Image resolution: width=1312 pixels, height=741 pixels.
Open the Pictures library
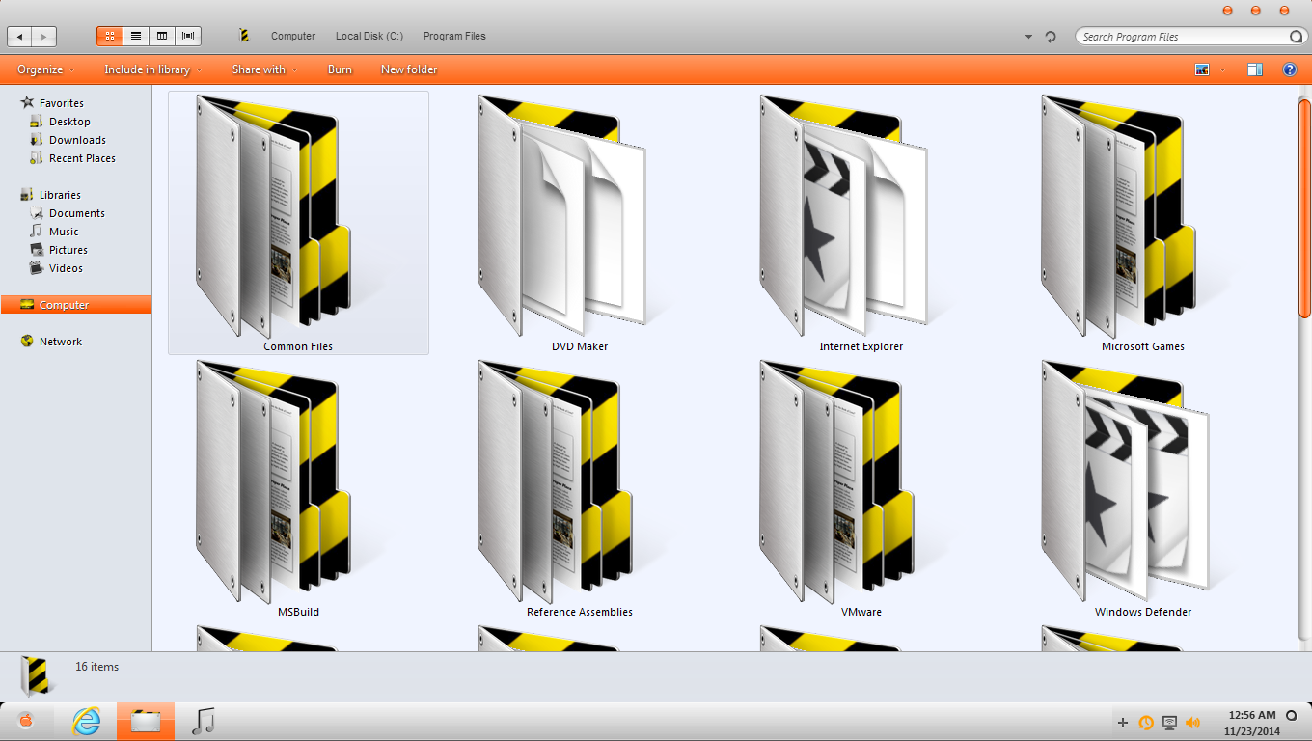68,250
